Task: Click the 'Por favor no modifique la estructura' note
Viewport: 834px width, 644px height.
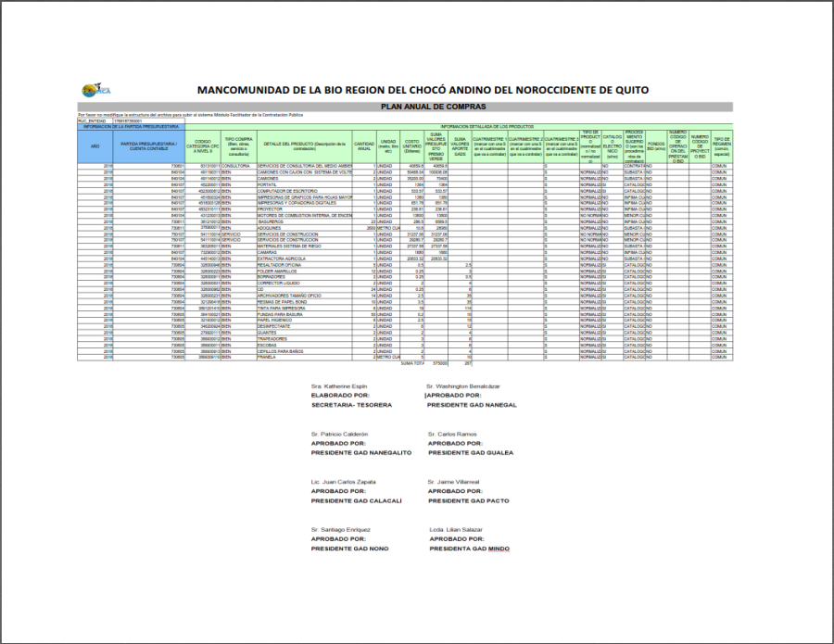Action: (x=190, y=115)
